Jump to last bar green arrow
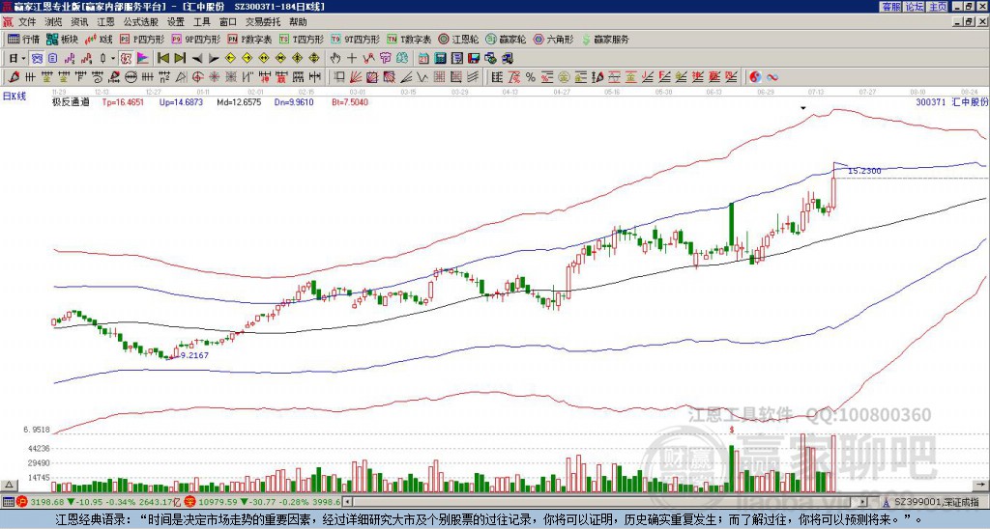Viewport: 990px width, 529px height. (x=180, y=58)
